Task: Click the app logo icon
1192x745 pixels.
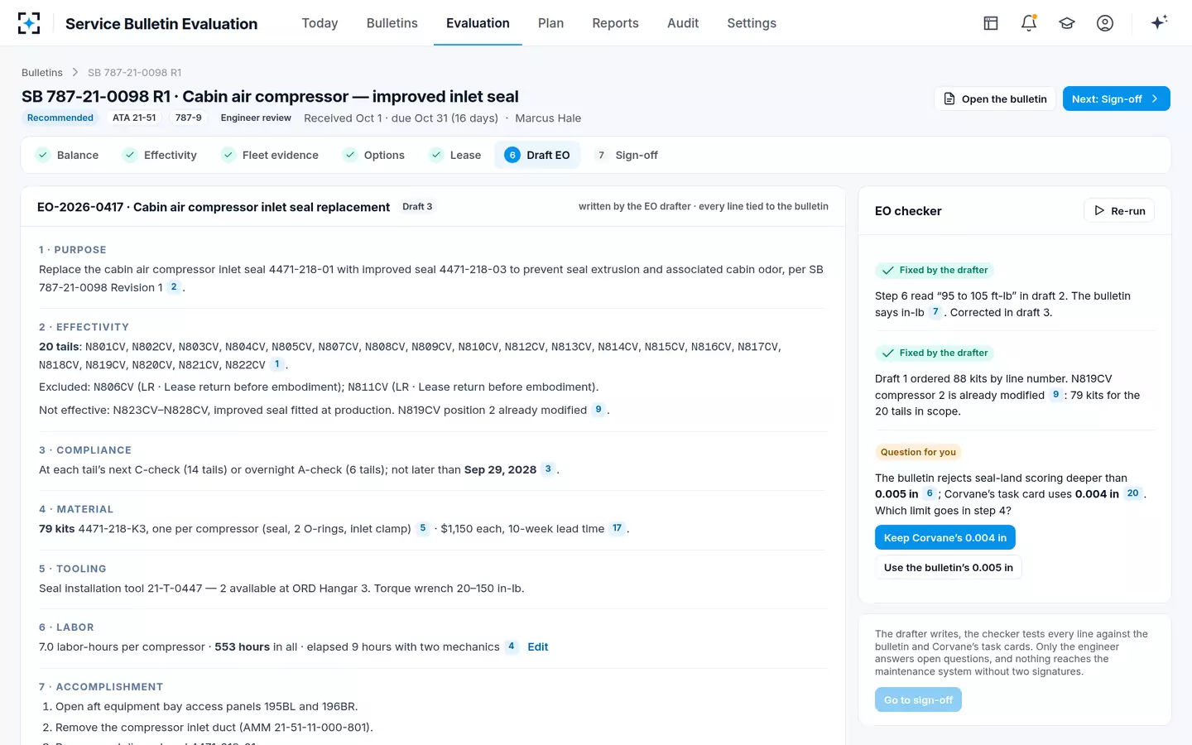Action: pyautogui.click(x=29, y=23)
